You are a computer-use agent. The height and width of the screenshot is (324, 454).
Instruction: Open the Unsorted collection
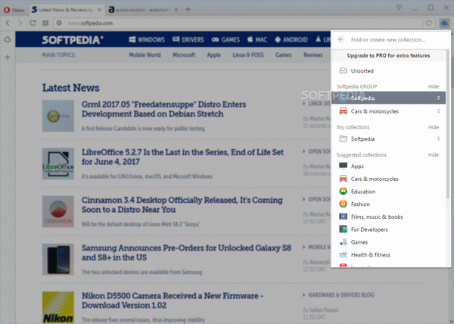[x=388, y=71]
